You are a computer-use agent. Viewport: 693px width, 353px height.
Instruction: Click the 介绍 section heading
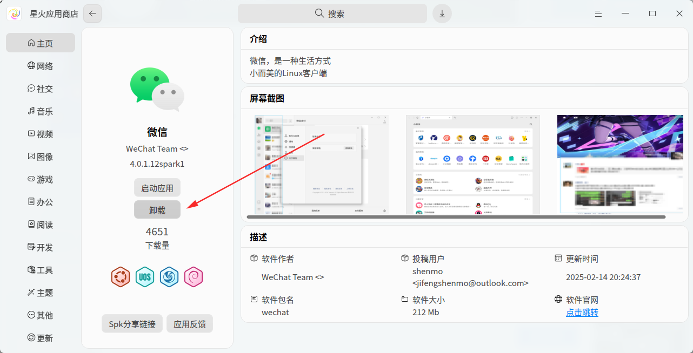(258, 39)
